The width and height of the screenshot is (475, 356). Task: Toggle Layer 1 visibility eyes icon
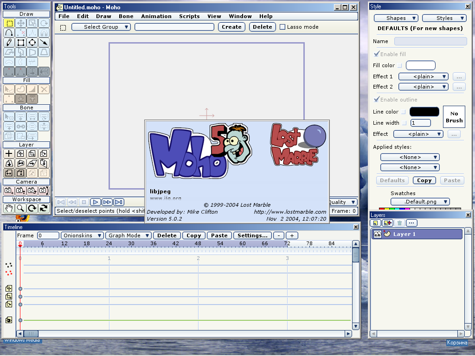coord(377,234)
